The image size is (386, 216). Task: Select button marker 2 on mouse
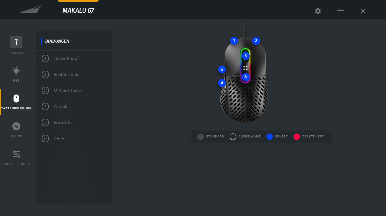256,40
